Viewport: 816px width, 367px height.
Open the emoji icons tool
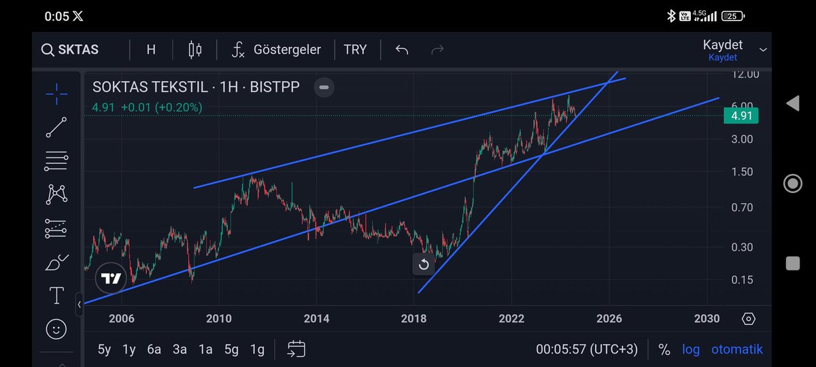(x=56, y=330)
